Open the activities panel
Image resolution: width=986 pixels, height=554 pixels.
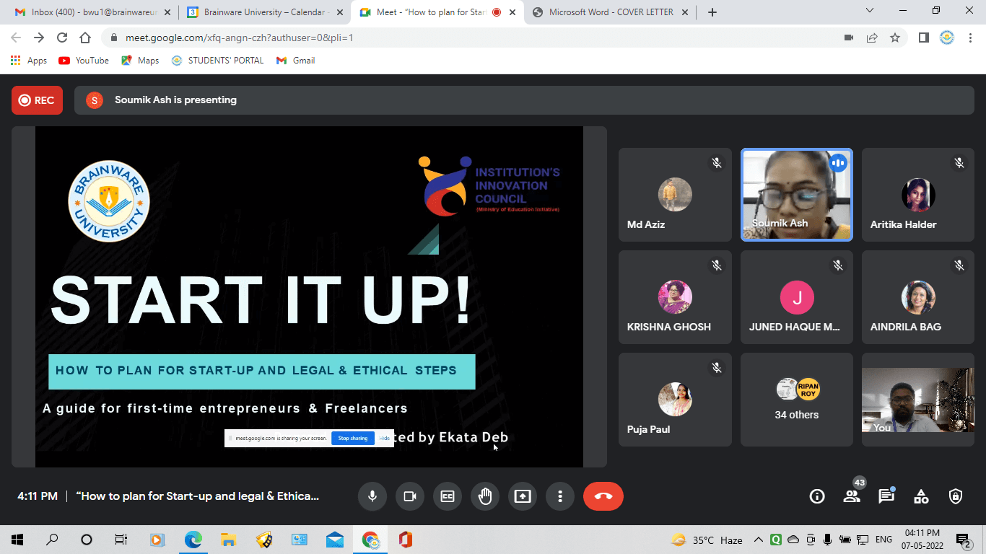point(921,496)
